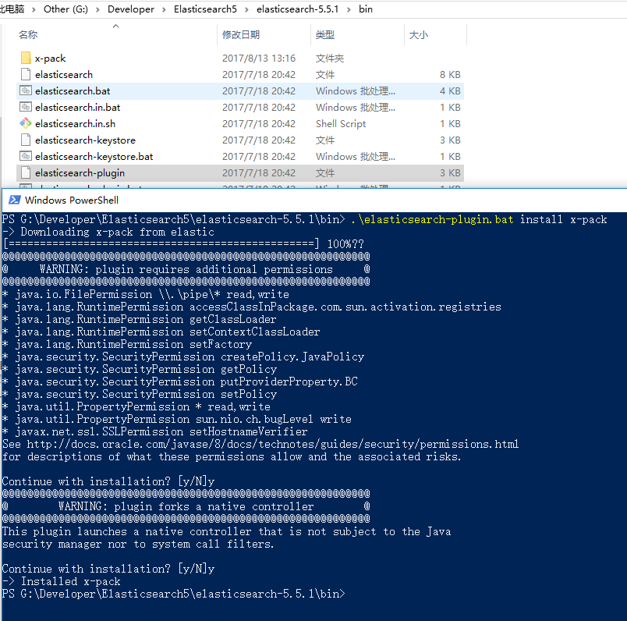Click the 2017/8/13 13:16 date cell
627x621 pixels.
[259, 59]
